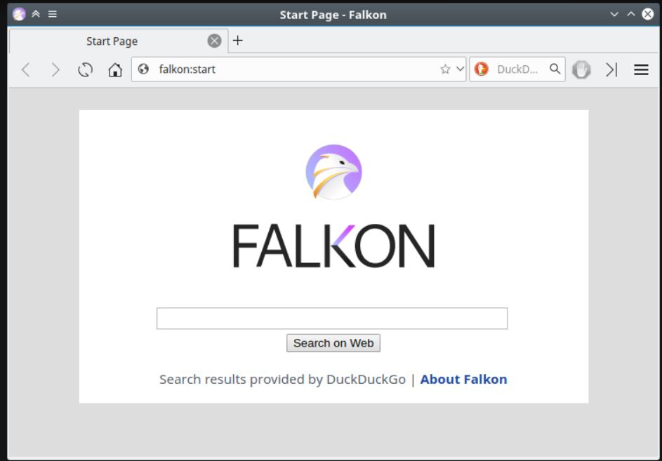Screen dimensions: 662x461
Task: Close the Falkon window
Action: pyautogui.click(x=648, y=14)
